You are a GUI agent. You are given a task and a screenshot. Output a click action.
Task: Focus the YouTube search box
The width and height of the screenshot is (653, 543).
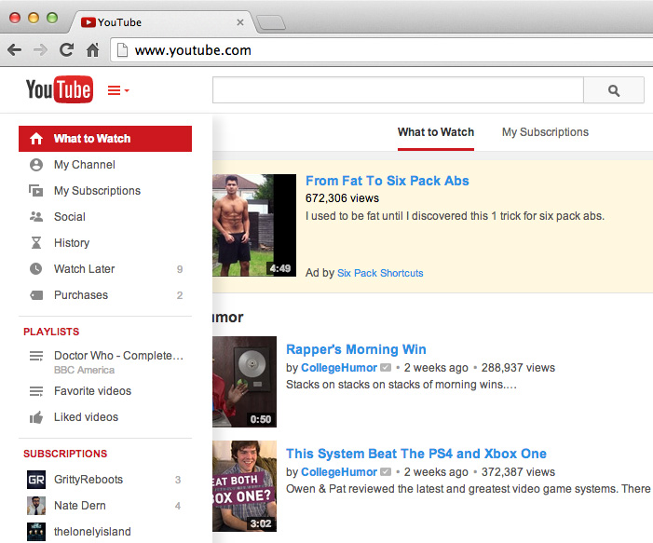pos(398,90)
